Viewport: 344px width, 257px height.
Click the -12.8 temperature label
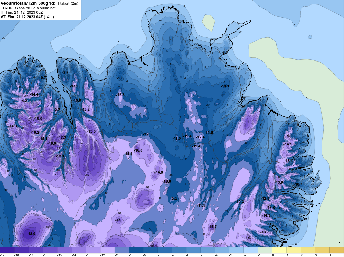click(265, 199)
